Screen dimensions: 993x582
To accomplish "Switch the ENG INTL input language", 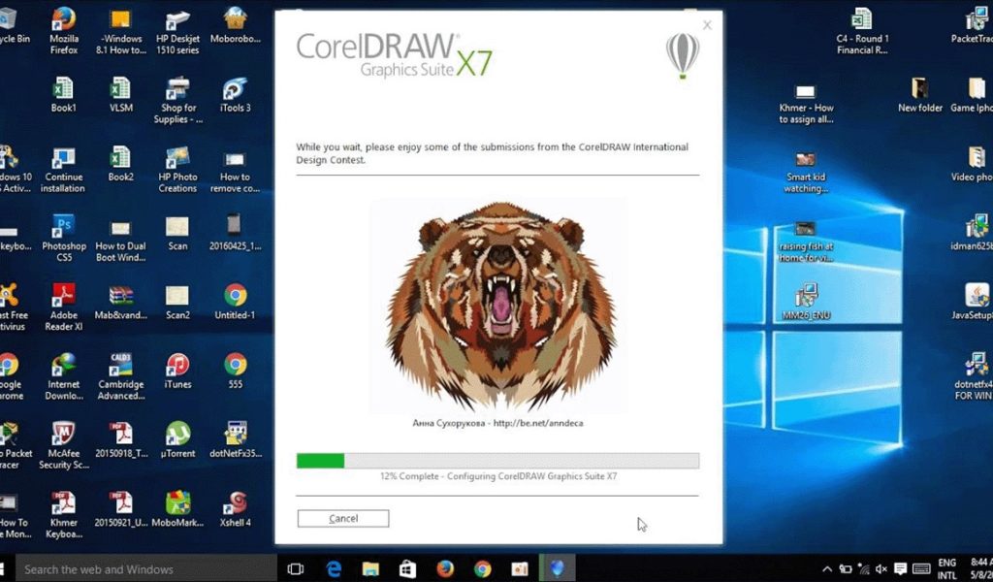I will 946,568.
